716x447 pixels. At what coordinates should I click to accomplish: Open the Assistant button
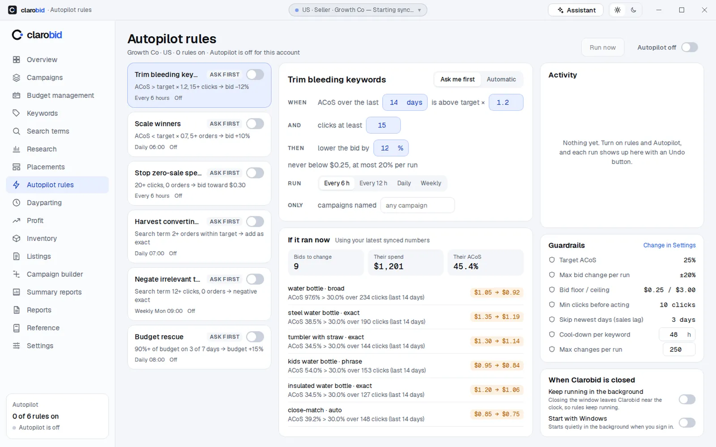coord(576,10)
